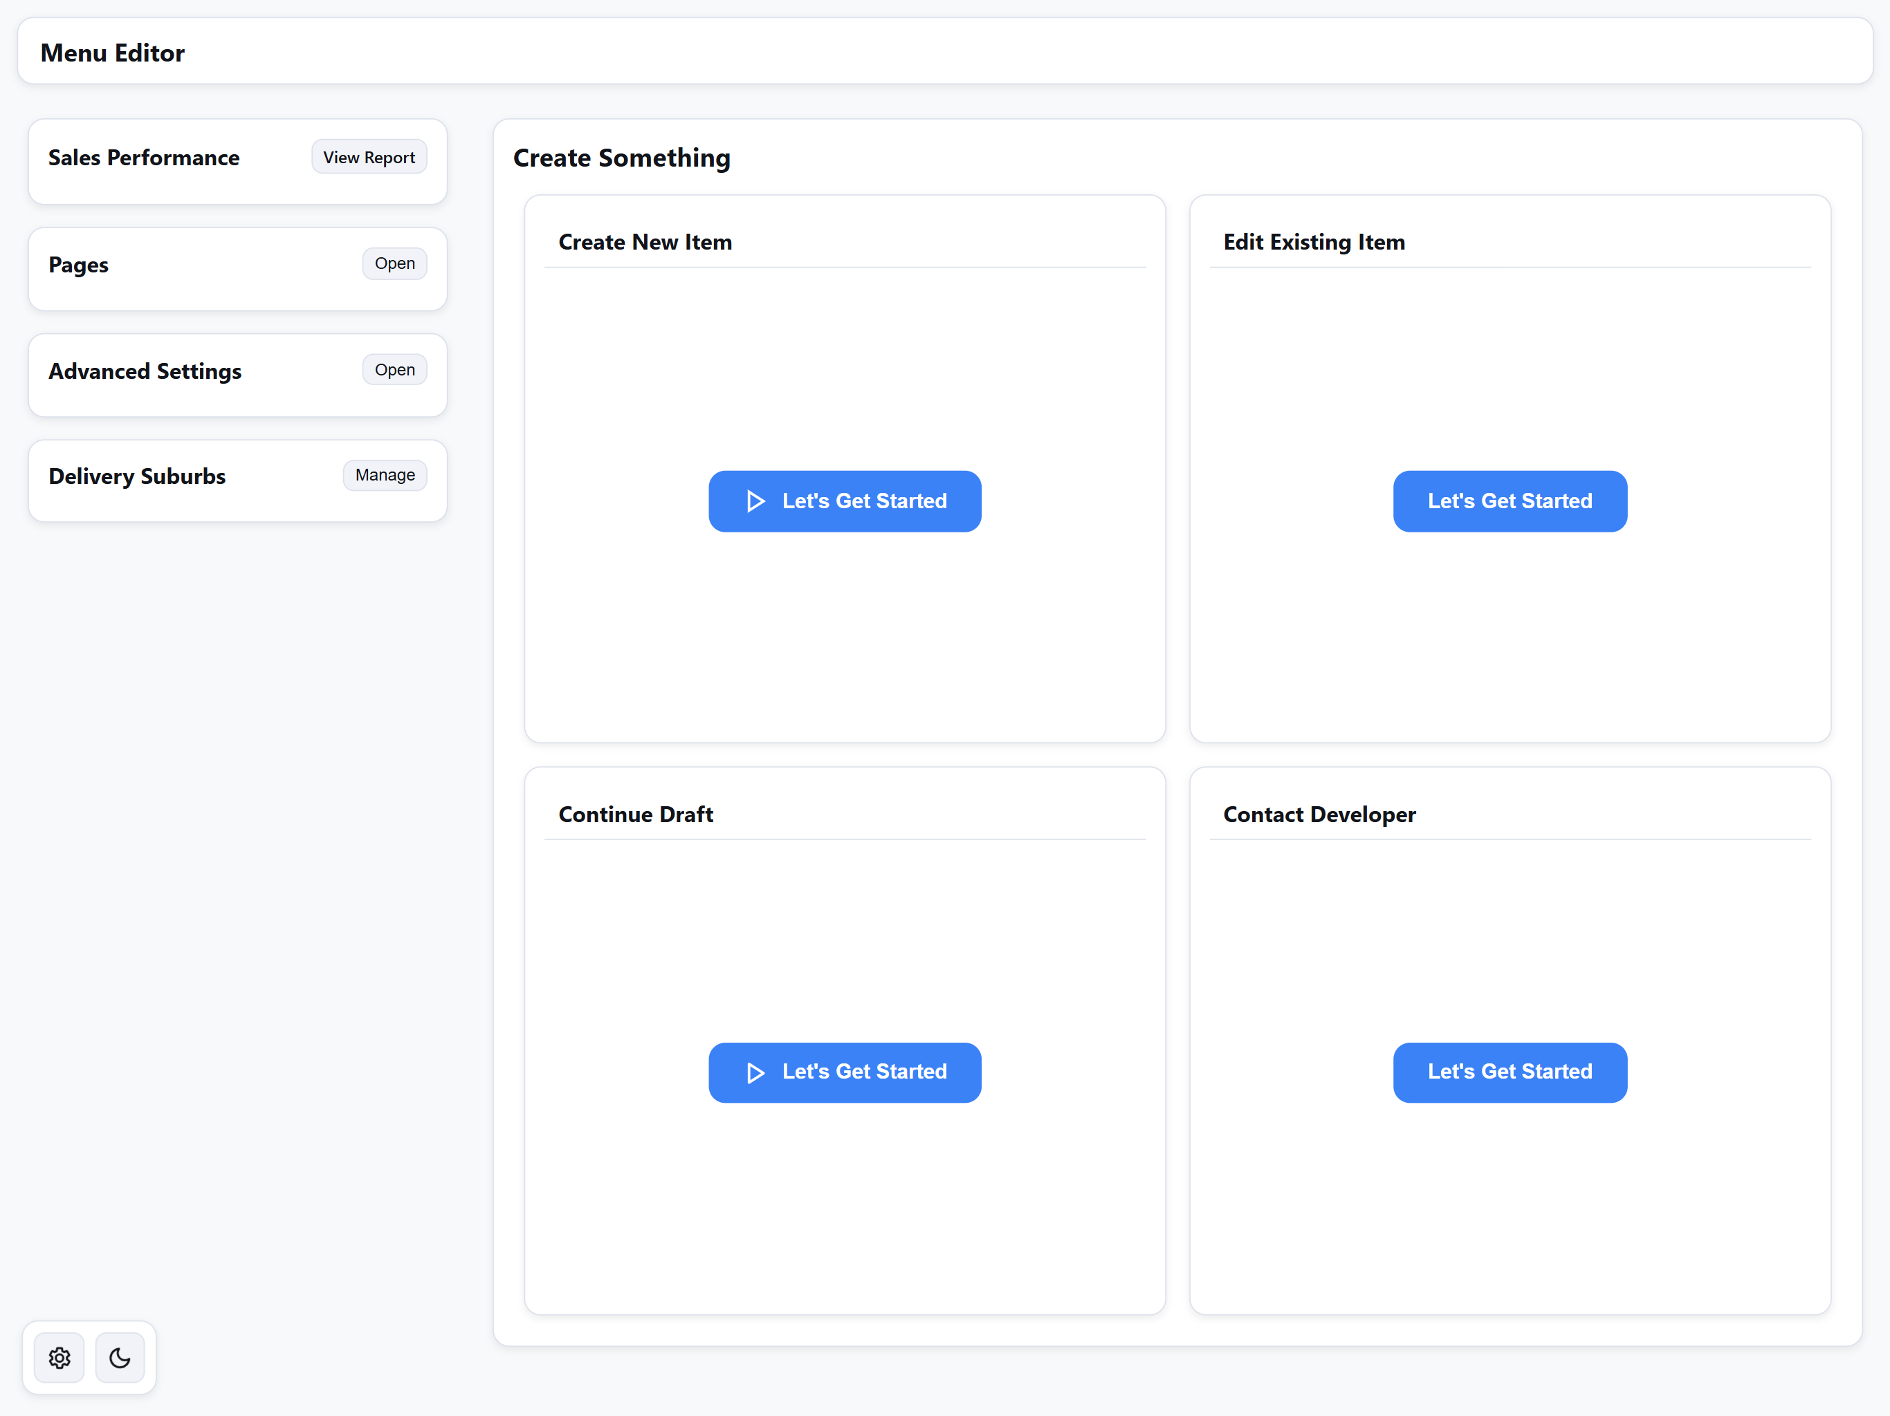Click the Contact Developer card title
The width and height of the screenshot is (1890, 1416).
(x=1319, y=814)
